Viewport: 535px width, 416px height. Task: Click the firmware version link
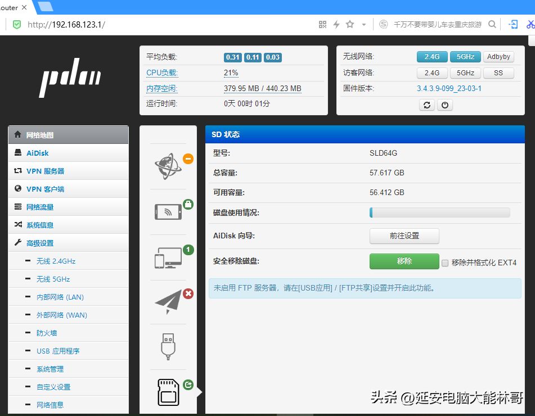449,89
